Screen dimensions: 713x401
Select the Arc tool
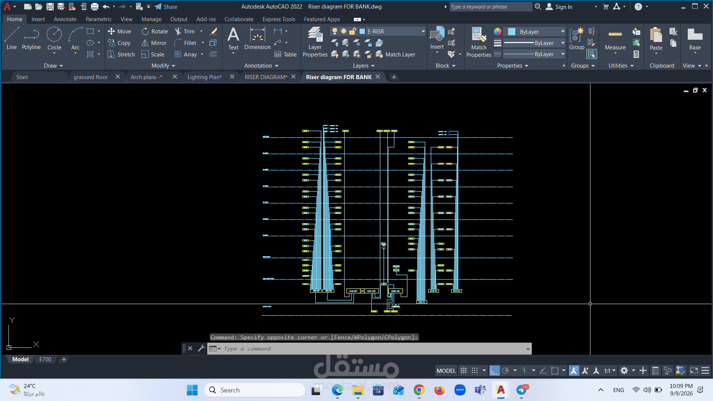pyautogui.click(x=75, y=39)
